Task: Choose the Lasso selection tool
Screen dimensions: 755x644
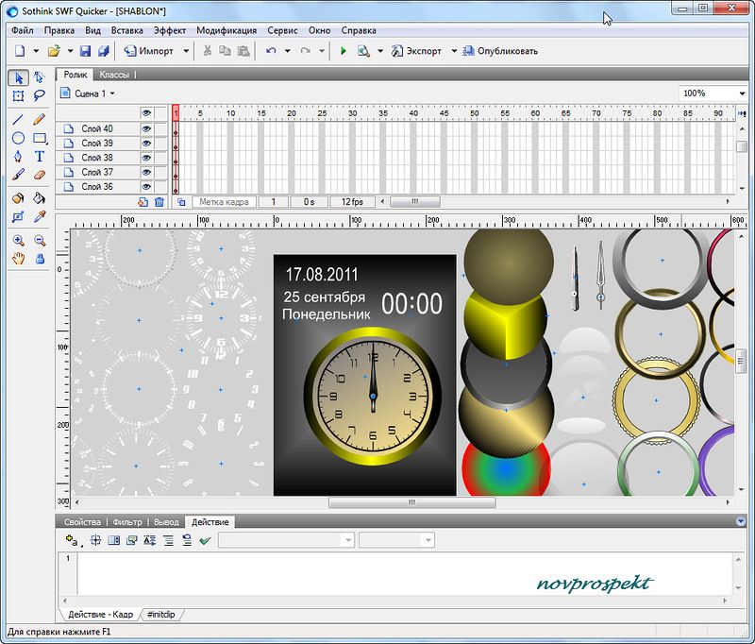Action: click(x=40, y=95)
